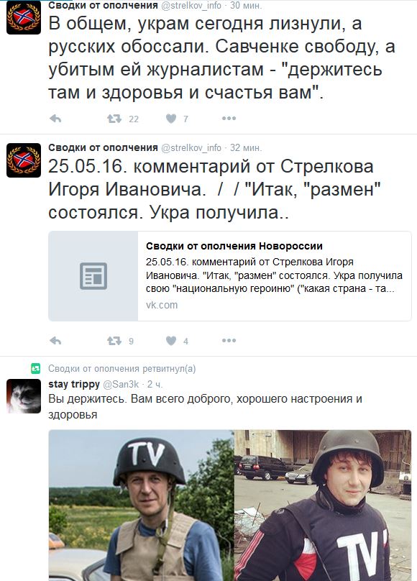Open the @San3k handle

[x=121, y=384]
